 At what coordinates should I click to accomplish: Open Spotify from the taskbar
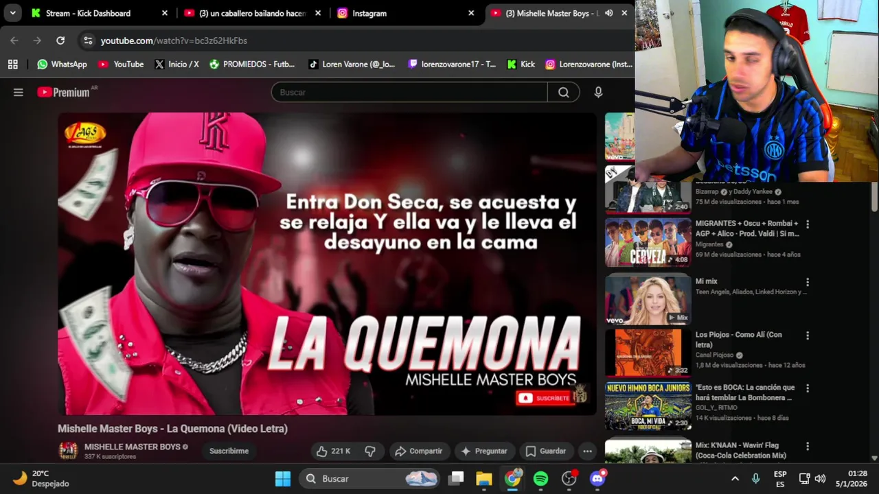click(x=541, y=478)
